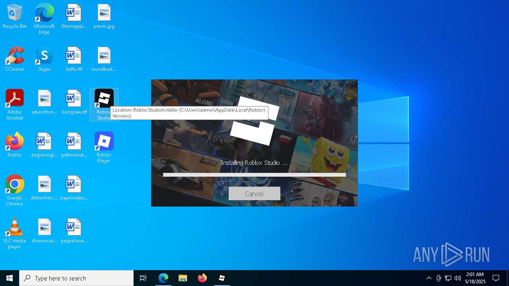Open the network status tray icon
Image resolution: width=509 pixels, height=286 pixels.
pos(448,278)
